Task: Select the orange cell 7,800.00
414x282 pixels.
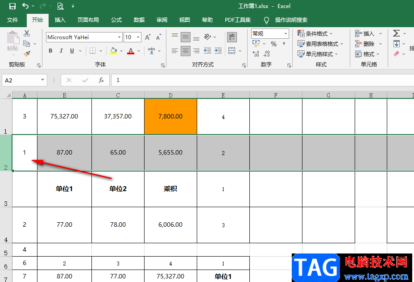Action: tap(170, 116)
